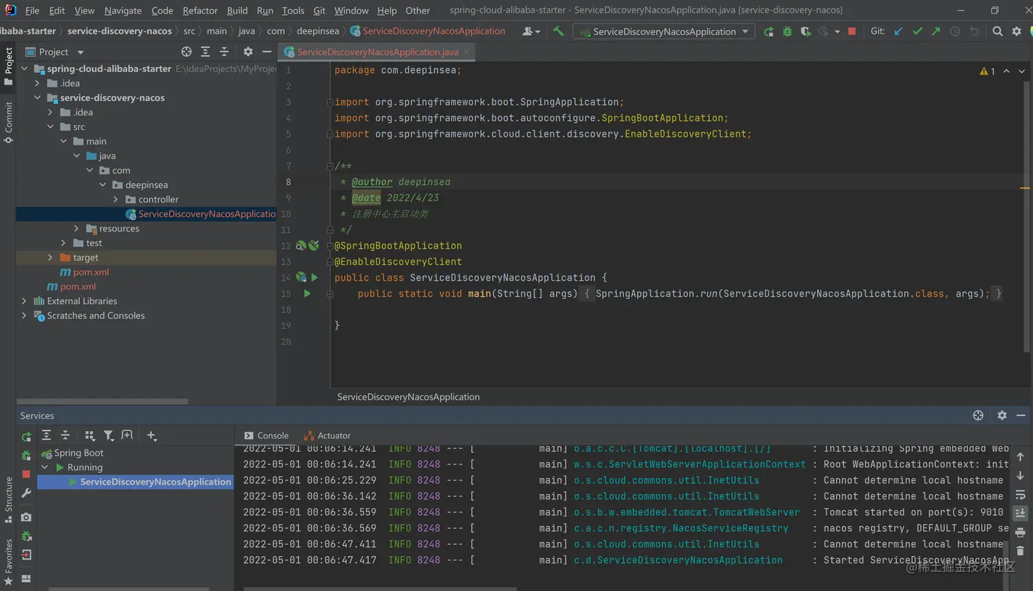This screenshot has width=1033, height=591.
Task: Update project via Git blue arrow
Action: (898, 31)
